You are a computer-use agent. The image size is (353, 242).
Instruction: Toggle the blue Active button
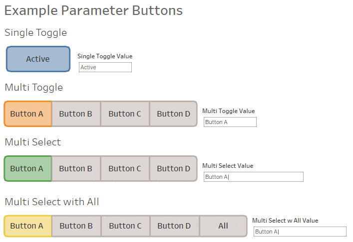pyautogui.click(x=38, y=59)
